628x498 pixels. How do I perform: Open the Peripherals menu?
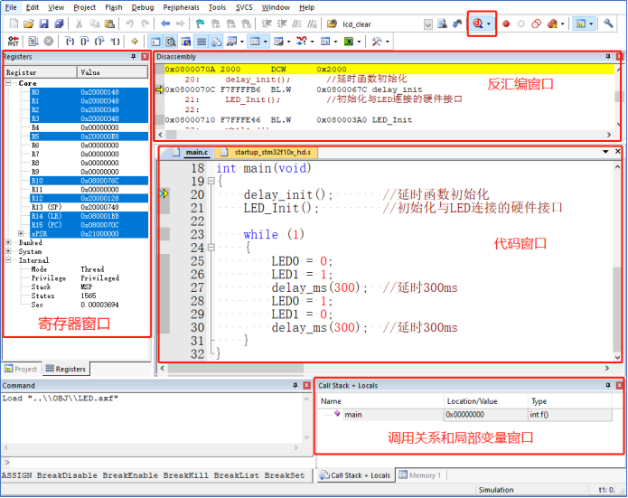click(x=181, y=7)
